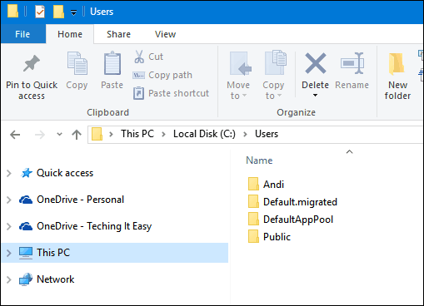Screen dimensions: 424x306
Task: Click the DefaultAppPool folder icon
Action: tap(253, 219)
